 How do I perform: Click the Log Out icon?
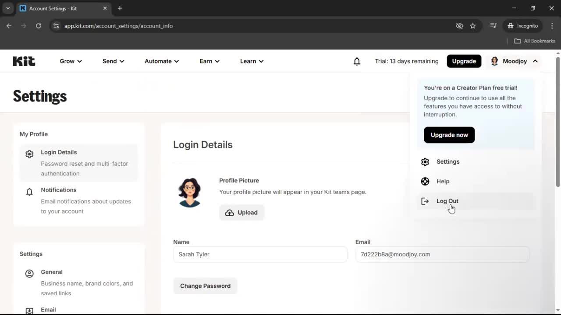coord(425,201)
